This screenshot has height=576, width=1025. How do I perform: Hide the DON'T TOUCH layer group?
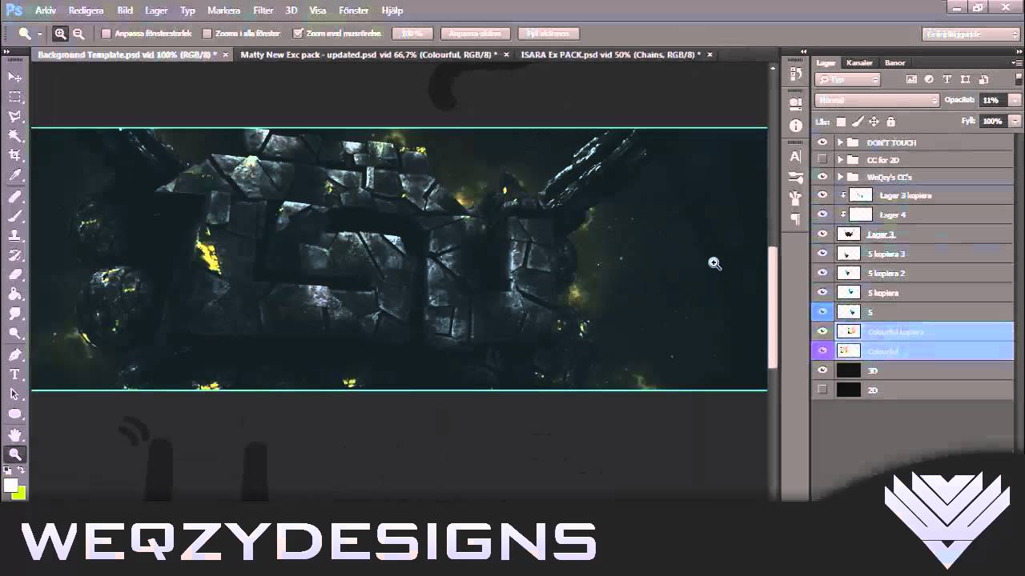(822, 142)
